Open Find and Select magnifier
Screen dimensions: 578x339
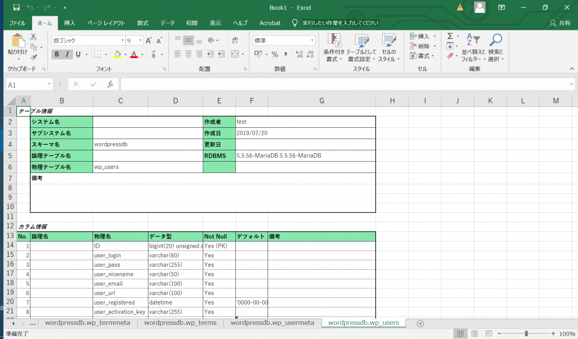click(x=496, y=47)
